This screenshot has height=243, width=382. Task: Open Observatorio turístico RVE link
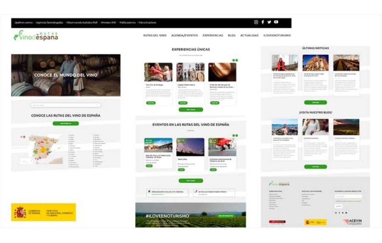(82, 23)
